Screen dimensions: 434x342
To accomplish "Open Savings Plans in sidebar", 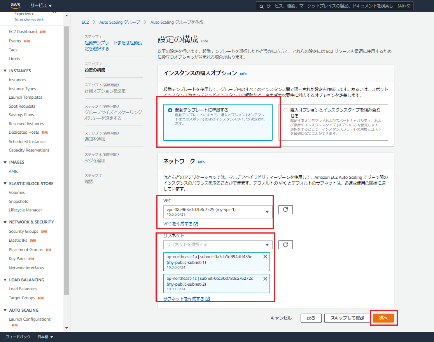I will pyautogui.click(x=21, y=115).
